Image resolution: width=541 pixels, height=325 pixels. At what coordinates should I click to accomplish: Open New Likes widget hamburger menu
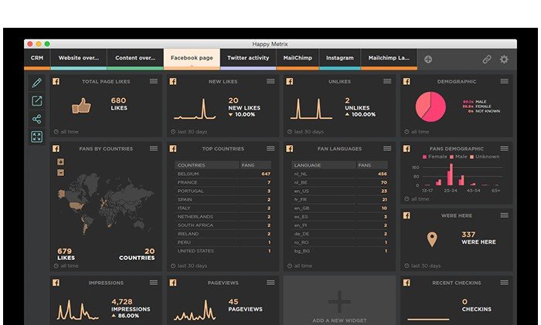[x=270, y=81]
